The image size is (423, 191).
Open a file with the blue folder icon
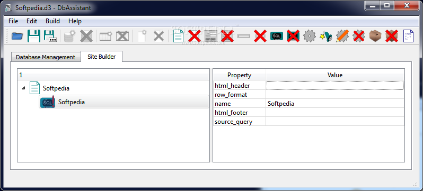tap(17, 36)
